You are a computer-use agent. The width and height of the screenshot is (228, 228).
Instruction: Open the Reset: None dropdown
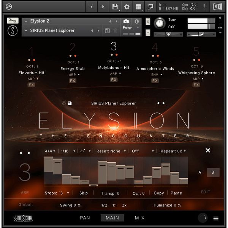tap(111, 151)
